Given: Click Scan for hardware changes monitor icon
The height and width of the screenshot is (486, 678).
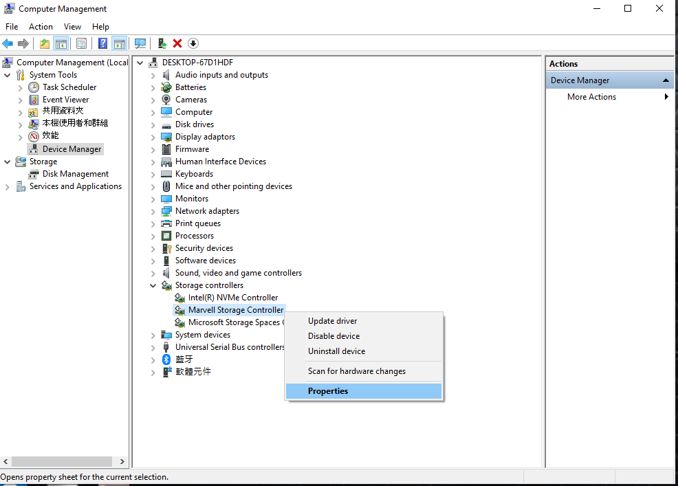Looking at the screenshot, I should click(140, 43).
